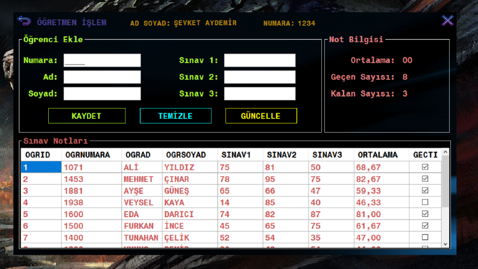Click ÖĞRETMEN İŞLEM title text
The image size is (478, 269).
(72, 22)
